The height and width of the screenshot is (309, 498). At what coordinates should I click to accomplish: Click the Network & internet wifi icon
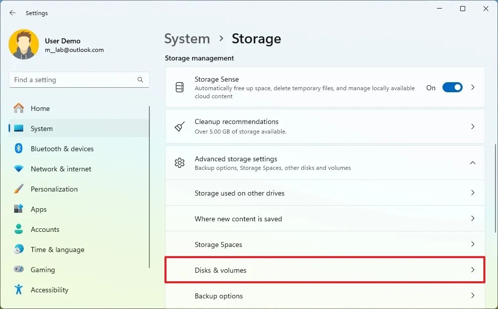(19, 169)
